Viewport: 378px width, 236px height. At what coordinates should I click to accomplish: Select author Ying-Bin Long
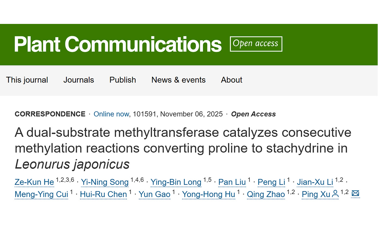pos(176,182)
